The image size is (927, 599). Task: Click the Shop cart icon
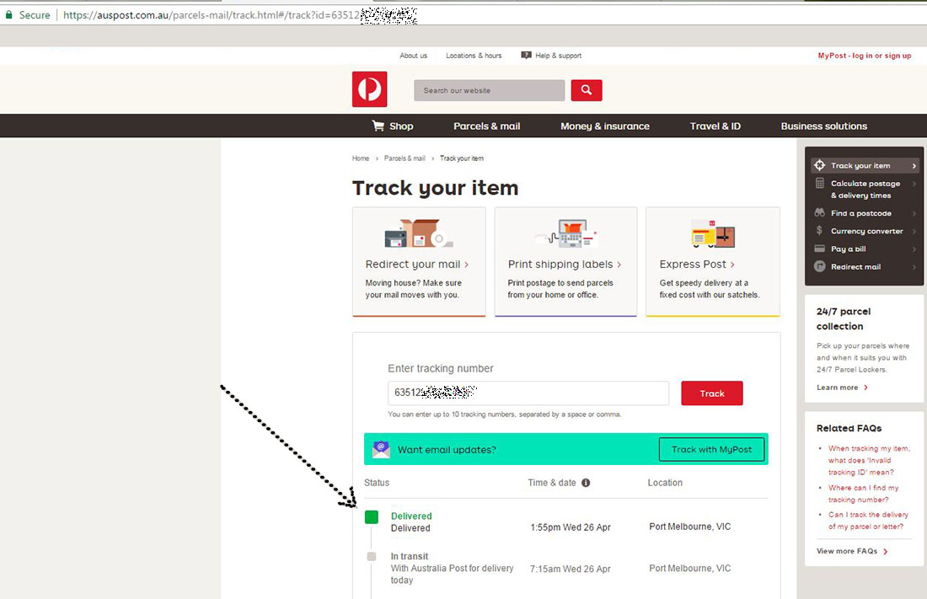378,126
